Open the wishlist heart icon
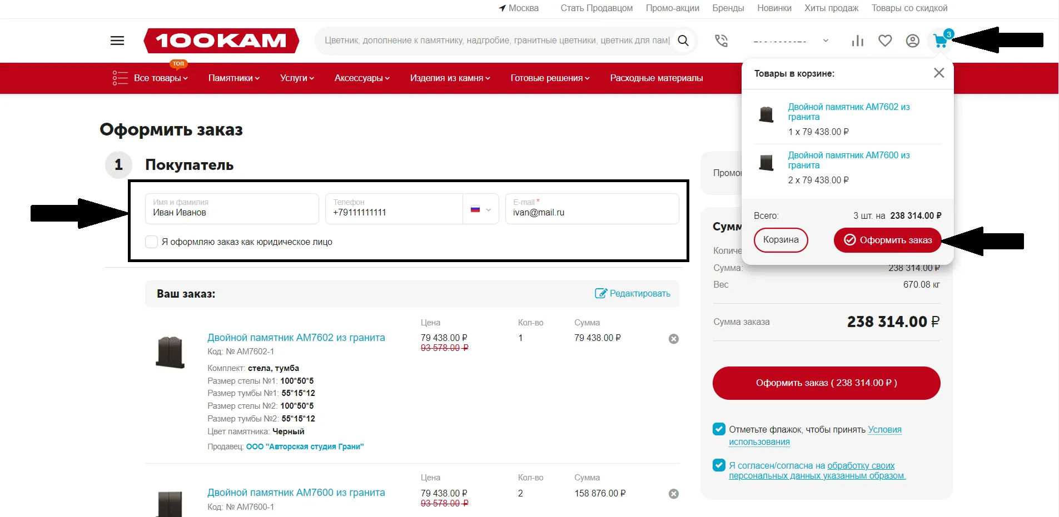The height and width of the screenshot is (517, 1059). coord(885,41)
